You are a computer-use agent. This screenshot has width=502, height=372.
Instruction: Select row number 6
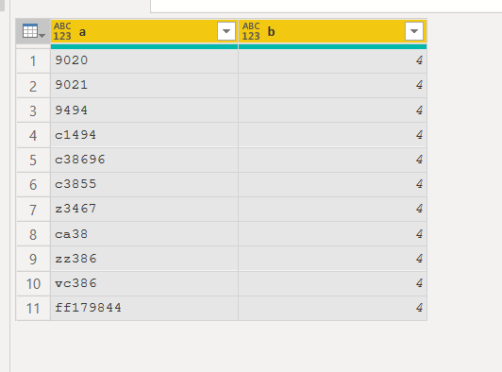[33, 184]
